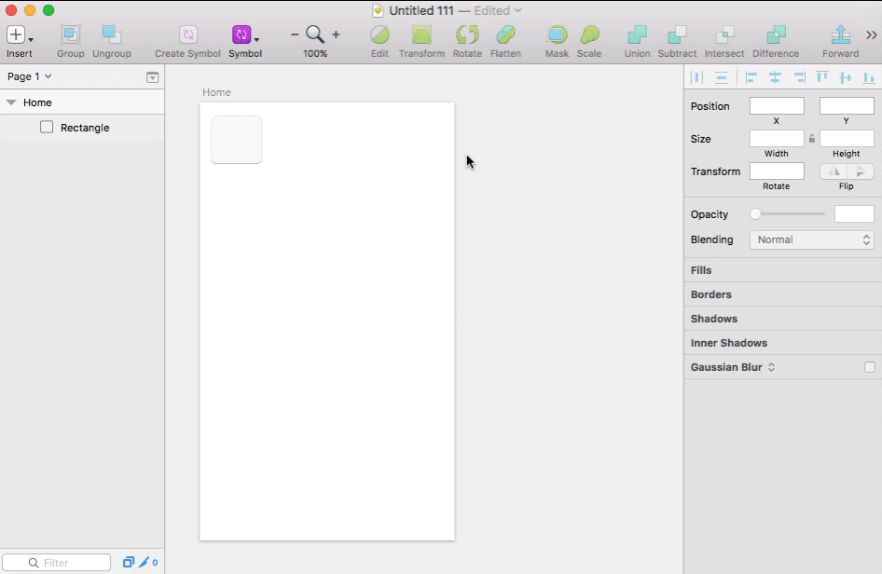
Task: Show more toolbar items via chevrons
Action: click(x=872, y=34)
